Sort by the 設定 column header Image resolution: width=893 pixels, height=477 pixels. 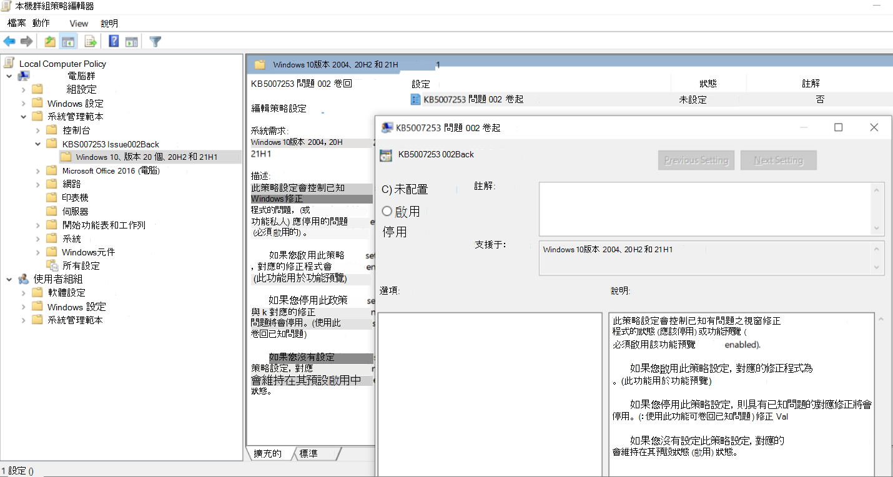coord(420,83)
